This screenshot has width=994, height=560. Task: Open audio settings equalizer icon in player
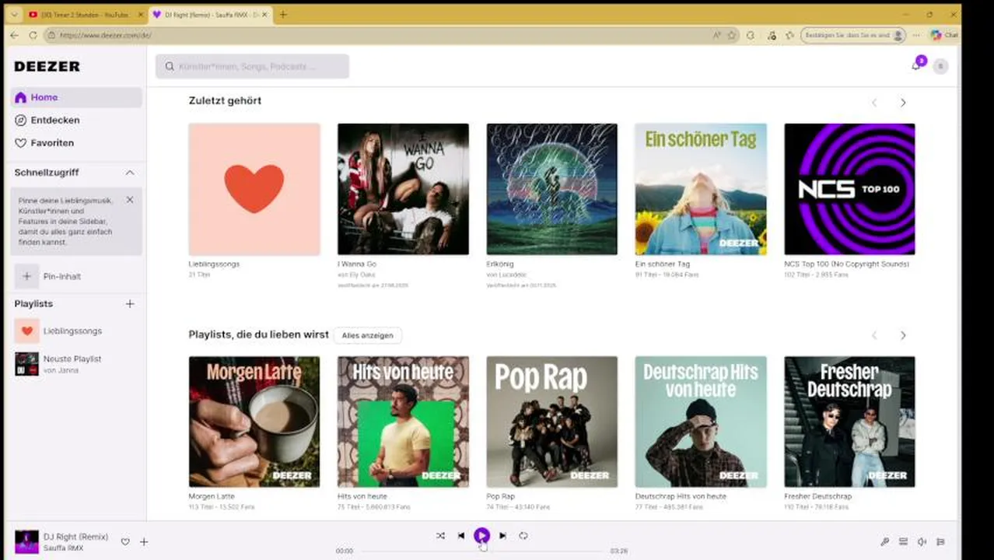(940, 542)
